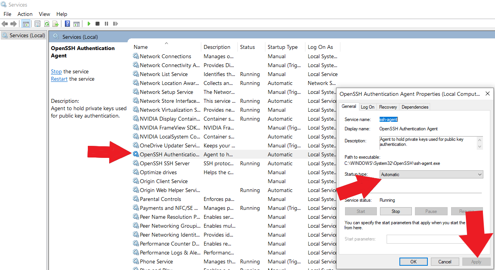Click the gear icon beside Peer Name Resolution

click(x=136, y=217)
